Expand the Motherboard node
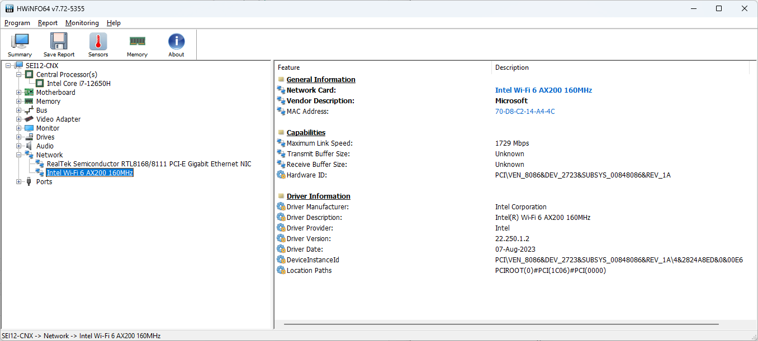Viewport: 758px width, 341px height. point(19,93)
